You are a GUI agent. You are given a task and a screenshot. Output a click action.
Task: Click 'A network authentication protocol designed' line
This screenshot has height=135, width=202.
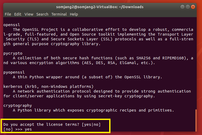(102, 91)
